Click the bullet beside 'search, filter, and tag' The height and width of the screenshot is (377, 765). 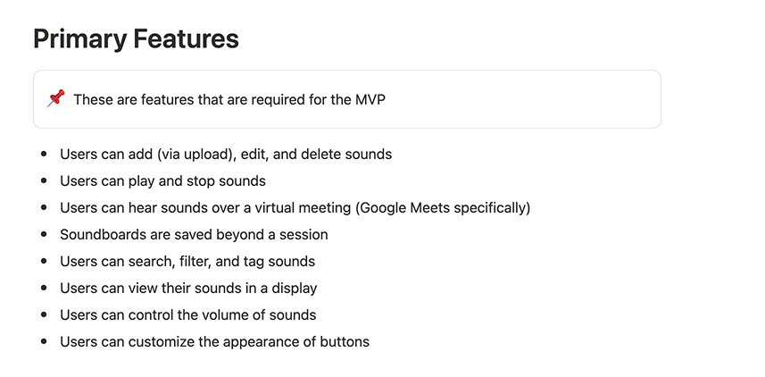(45, 262)
